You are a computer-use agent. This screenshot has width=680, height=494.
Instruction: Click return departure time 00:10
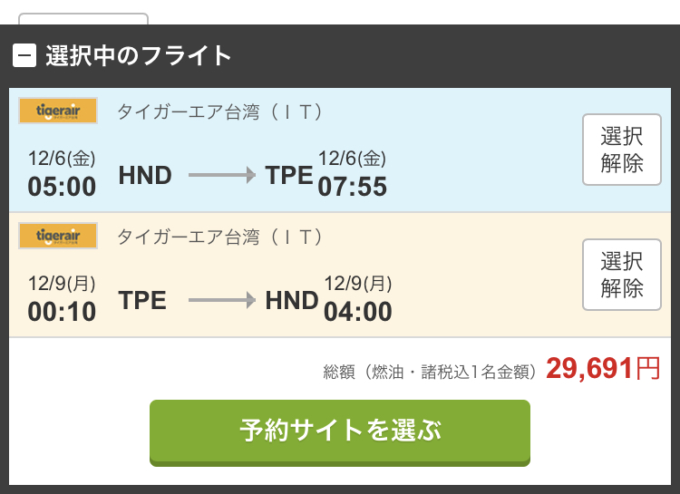(62, 312)
